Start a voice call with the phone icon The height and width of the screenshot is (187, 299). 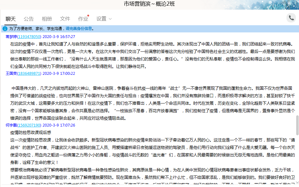[291, 18]
